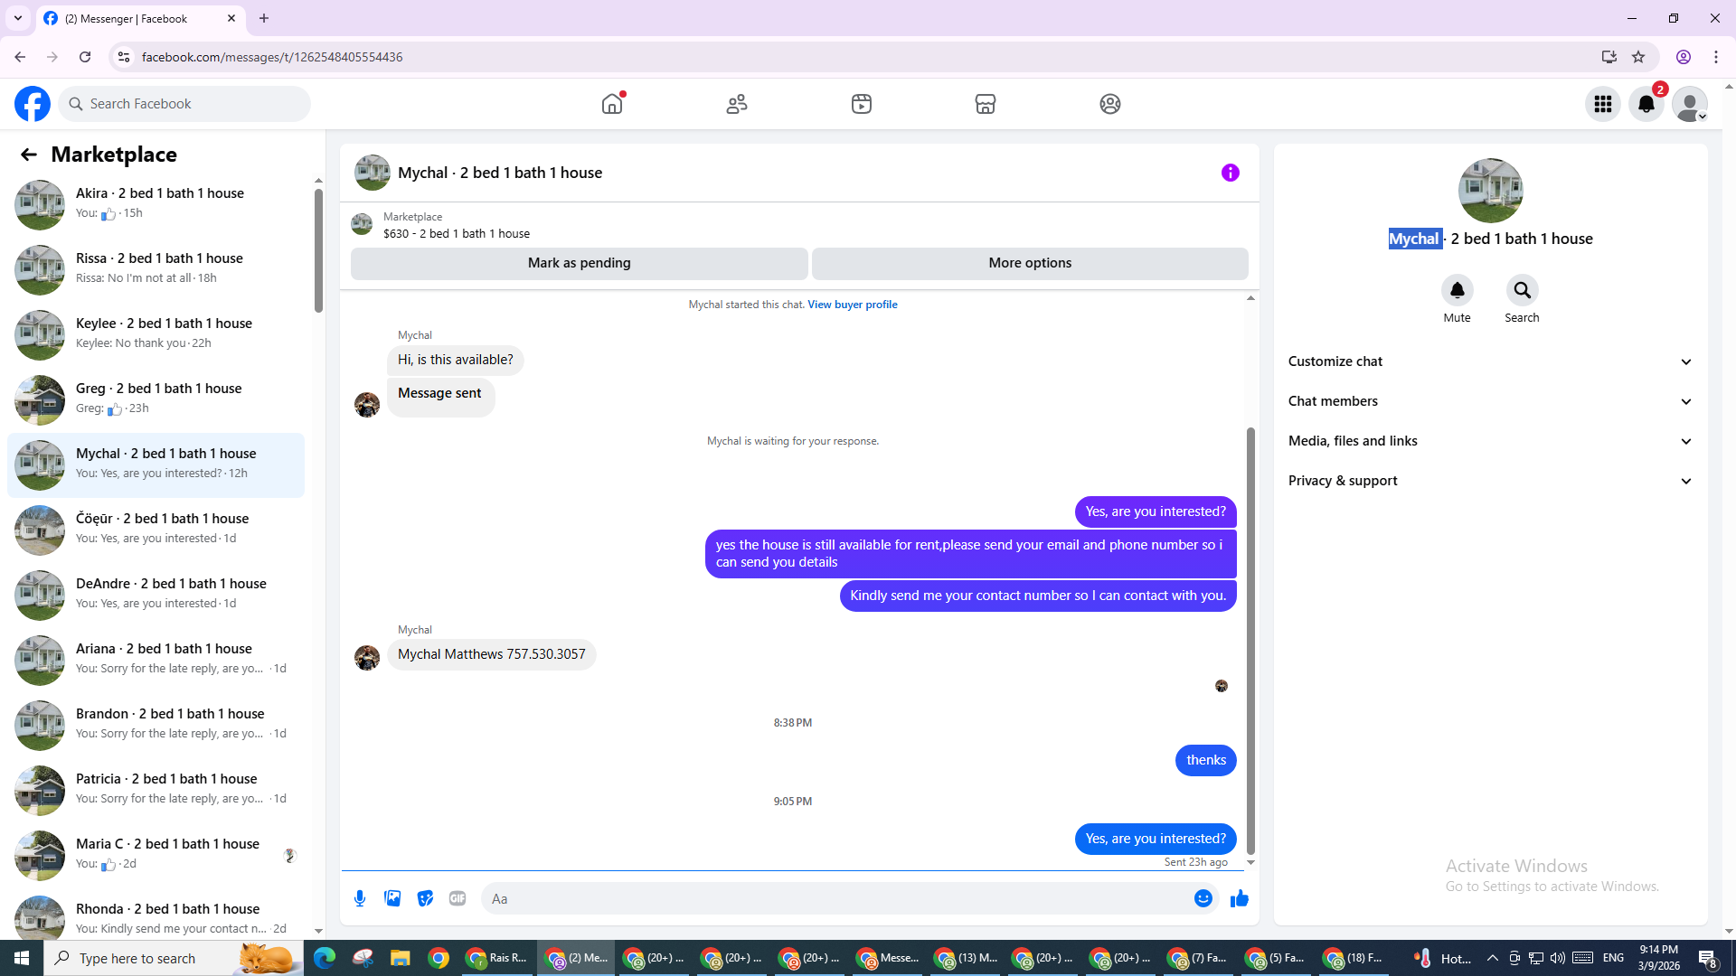Image resolution: width=1736 pixels, height=976 pixels.
Task: Click the purple conversation info icon
Action: (1230, 173)
